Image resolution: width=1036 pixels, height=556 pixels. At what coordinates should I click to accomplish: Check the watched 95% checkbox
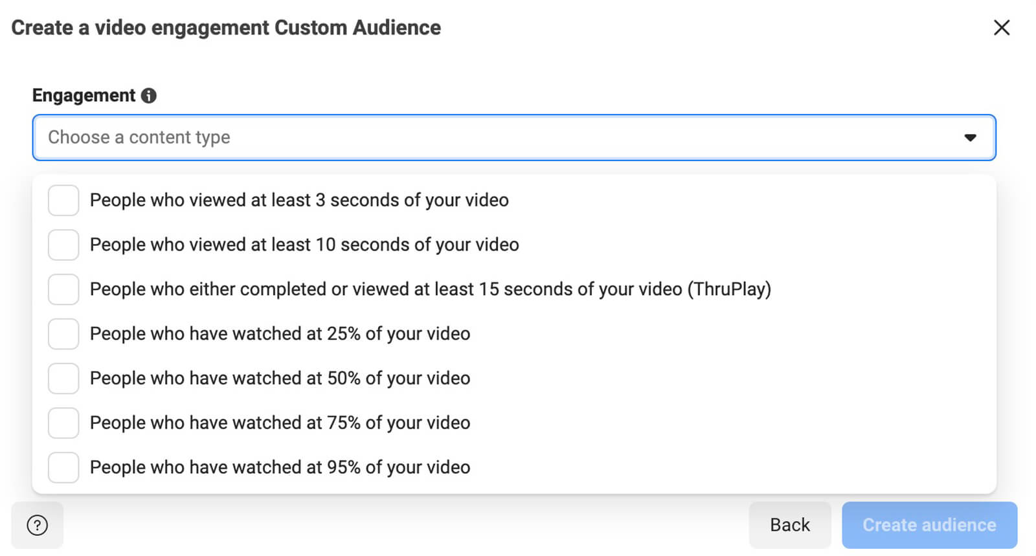pyautogui.click(x=63, y=467)
